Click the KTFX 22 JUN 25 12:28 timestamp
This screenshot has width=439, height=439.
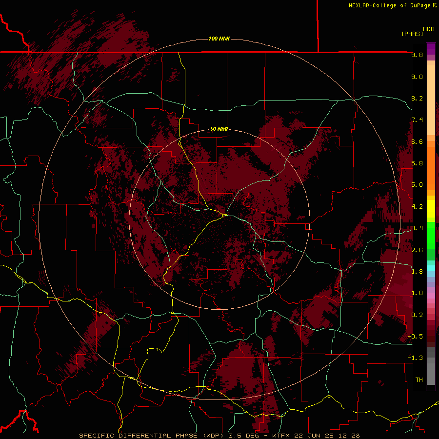coord(316,436)
